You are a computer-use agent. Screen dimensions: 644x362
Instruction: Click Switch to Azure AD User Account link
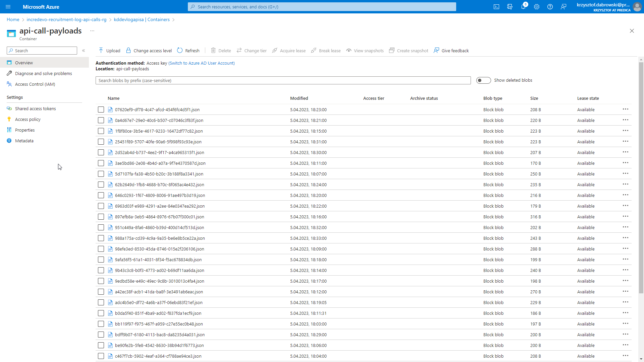(201, 63)
